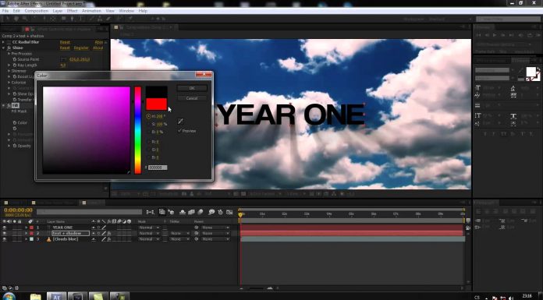Click the First Frame button in Preview panel
The width and height of the screenshot is (543, 300).
[478, 35]
